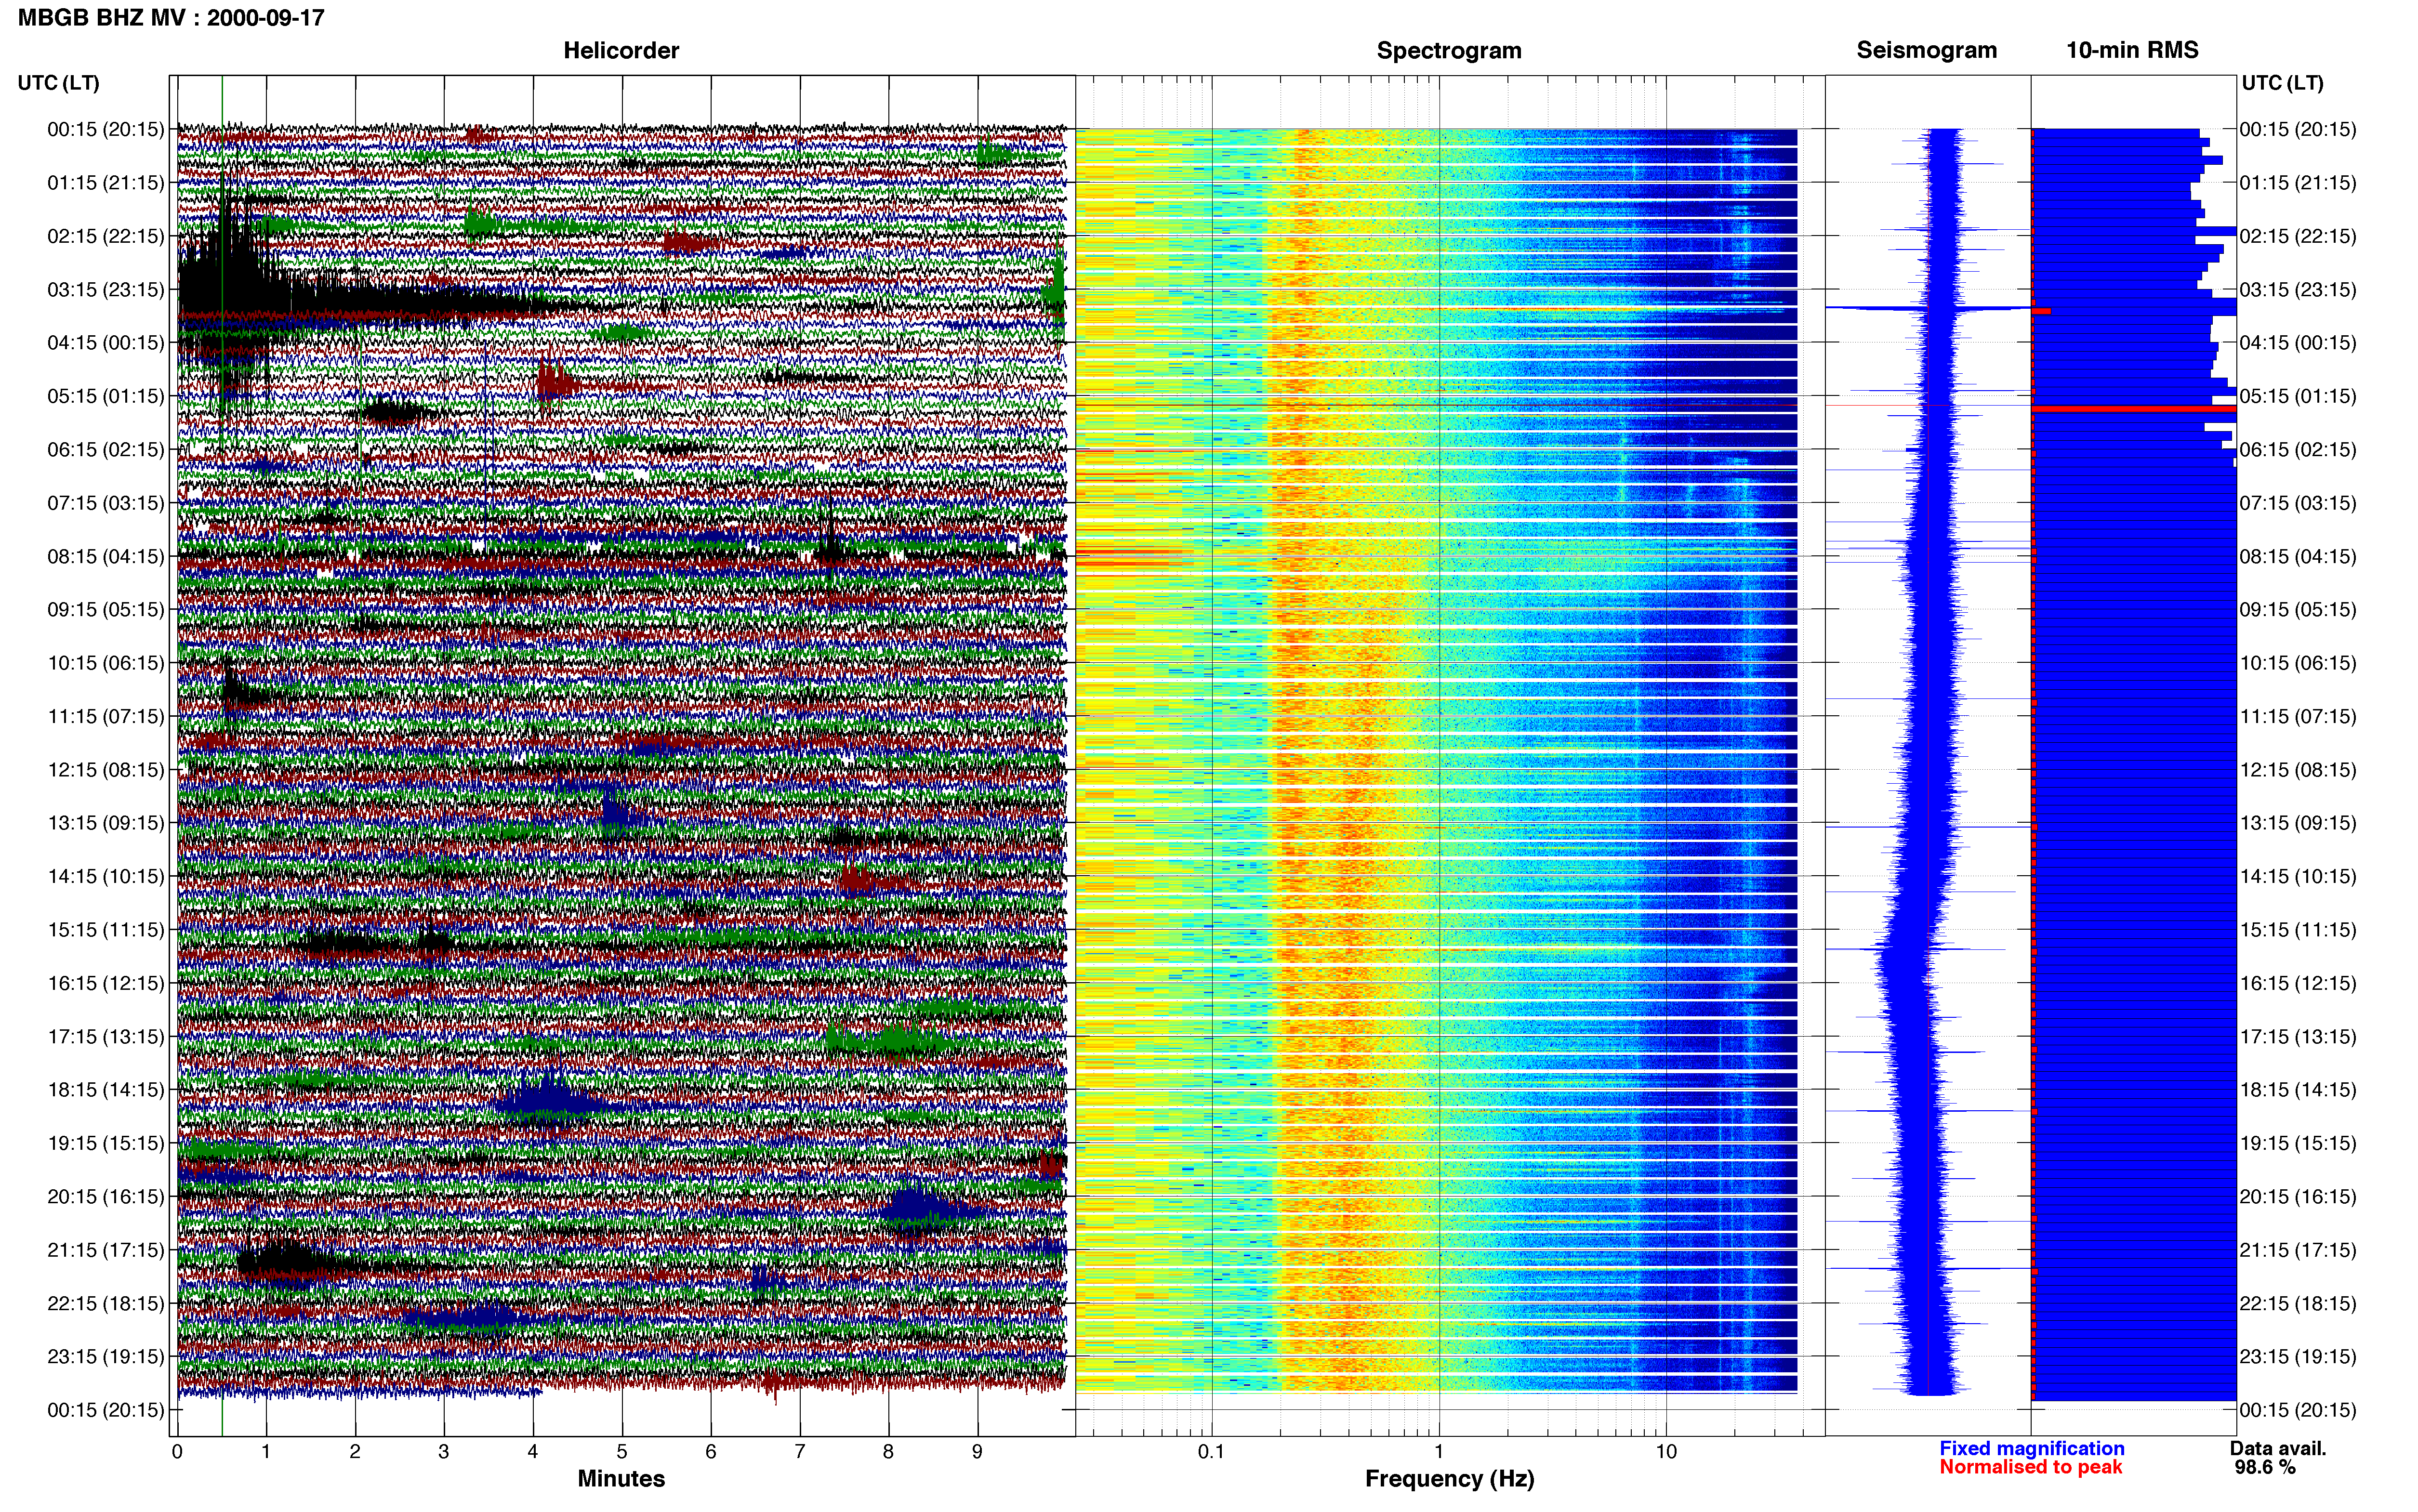Click the left time label '12:15 (08:15)'
Screen dimensions: 2418x1512
(x=106, y=770)
